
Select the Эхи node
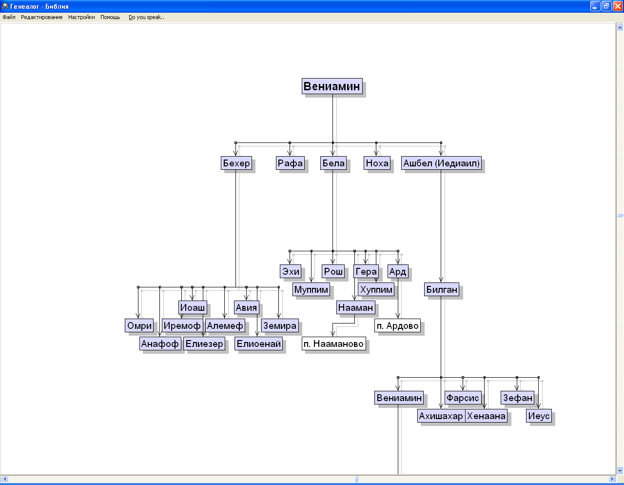[x=291, y=271]
